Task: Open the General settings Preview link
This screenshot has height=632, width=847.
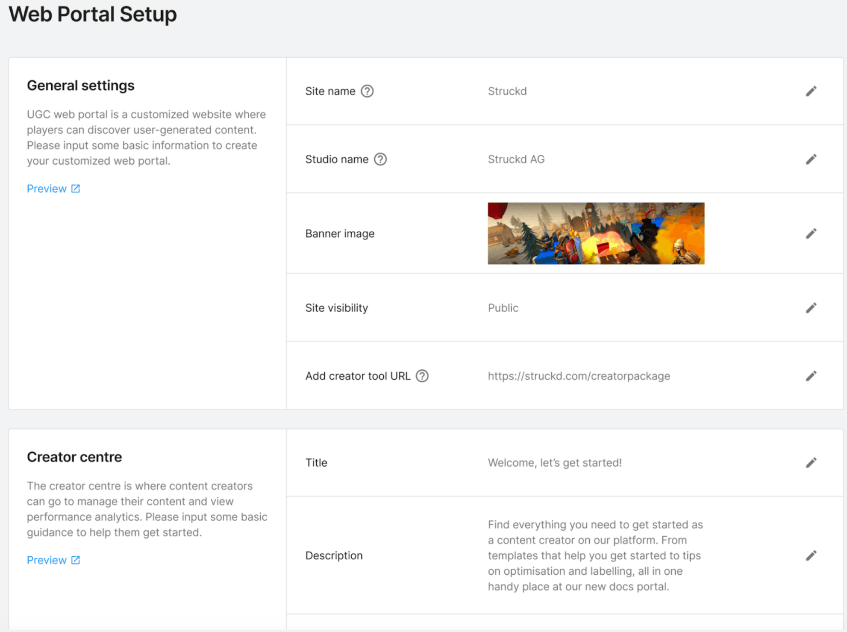Action: pos(53,189)
